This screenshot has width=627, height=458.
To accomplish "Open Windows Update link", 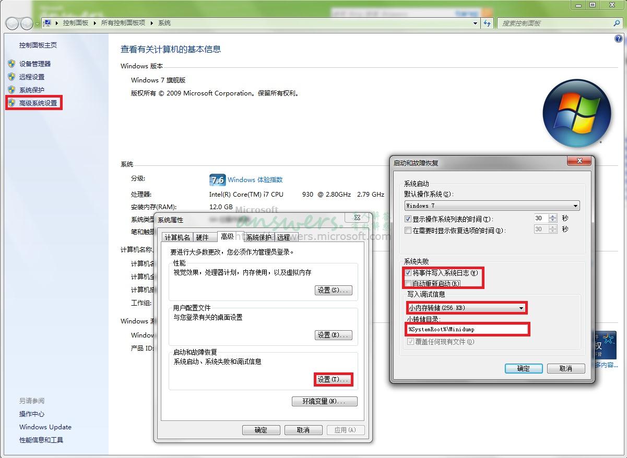I will click(x=45, y=427).
